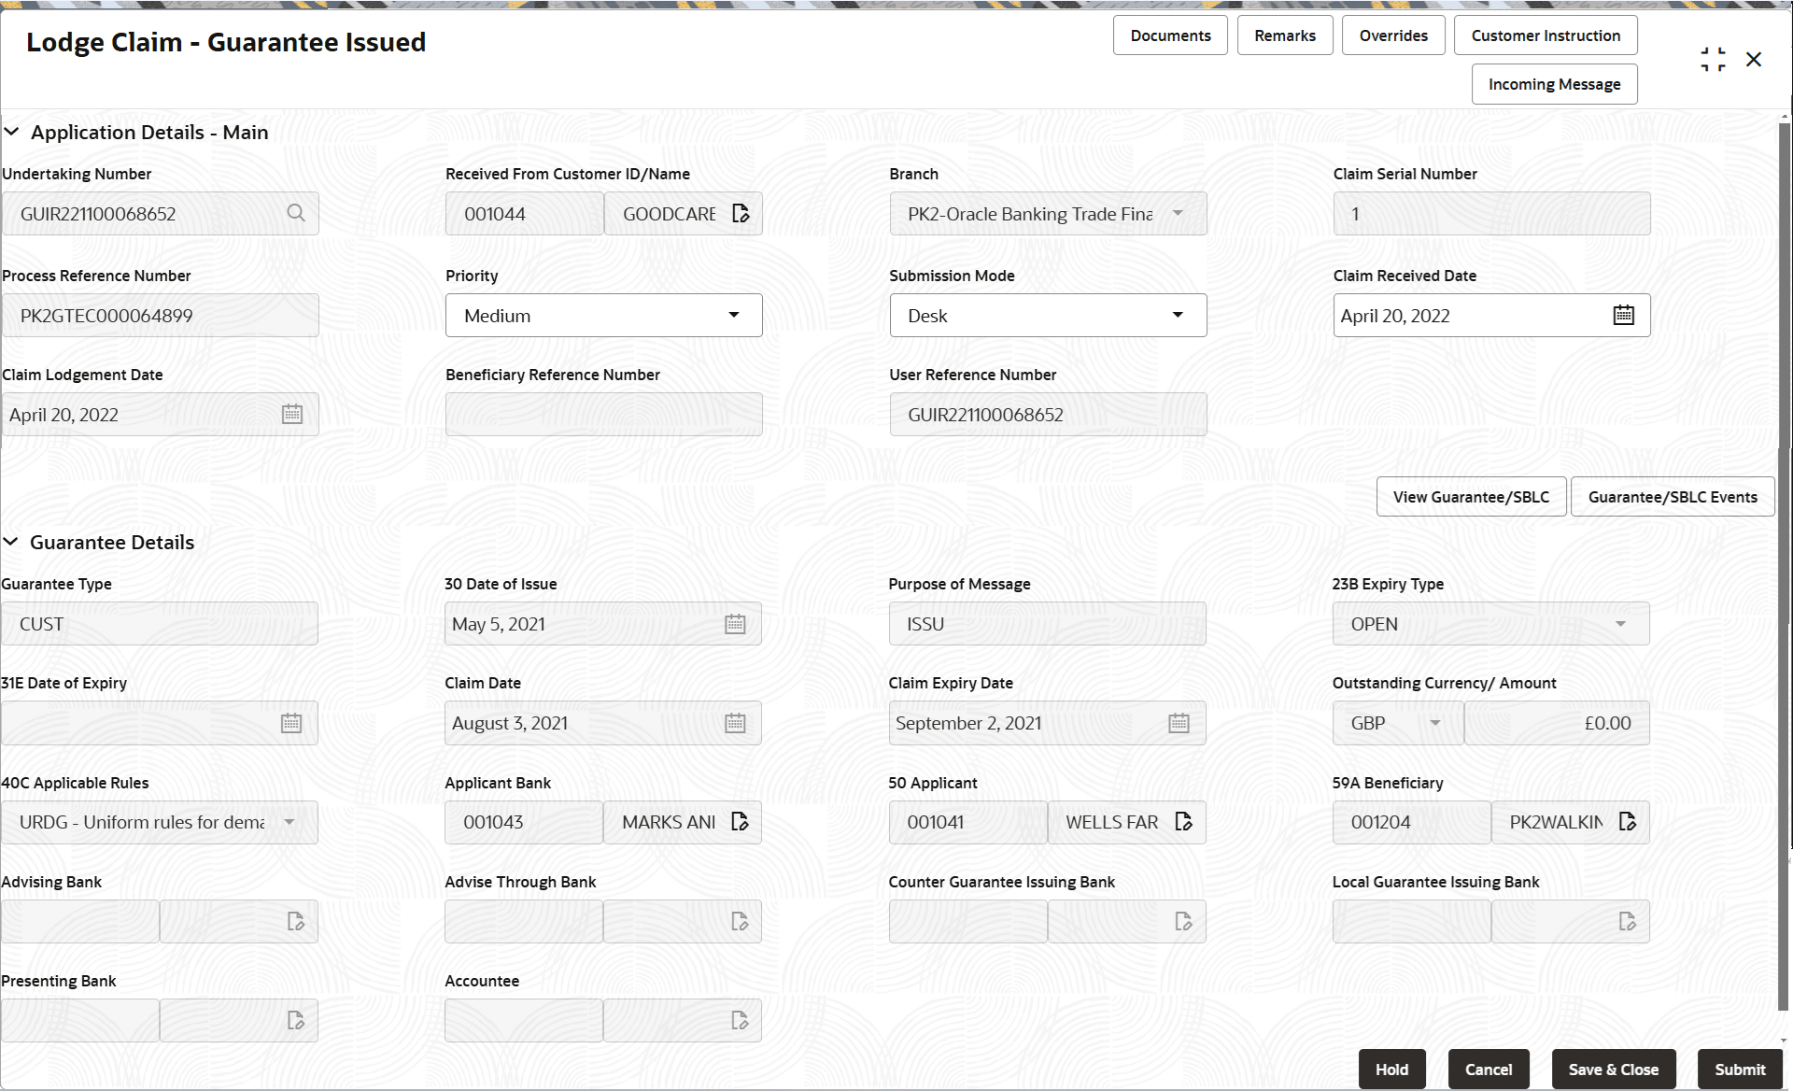
Task: Collapse the Guarantee Details section
Action: pos(12,543)
